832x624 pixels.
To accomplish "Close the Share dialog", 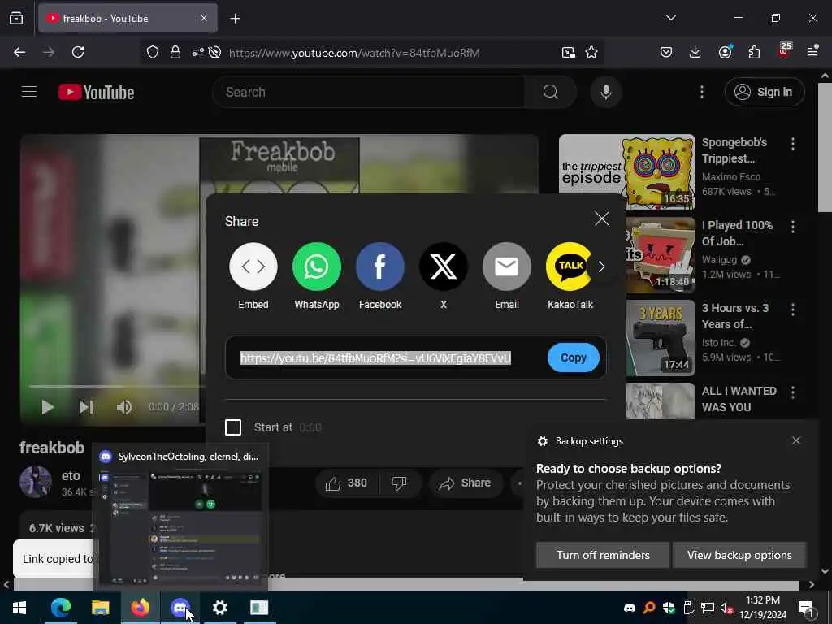I will [602, 219].
